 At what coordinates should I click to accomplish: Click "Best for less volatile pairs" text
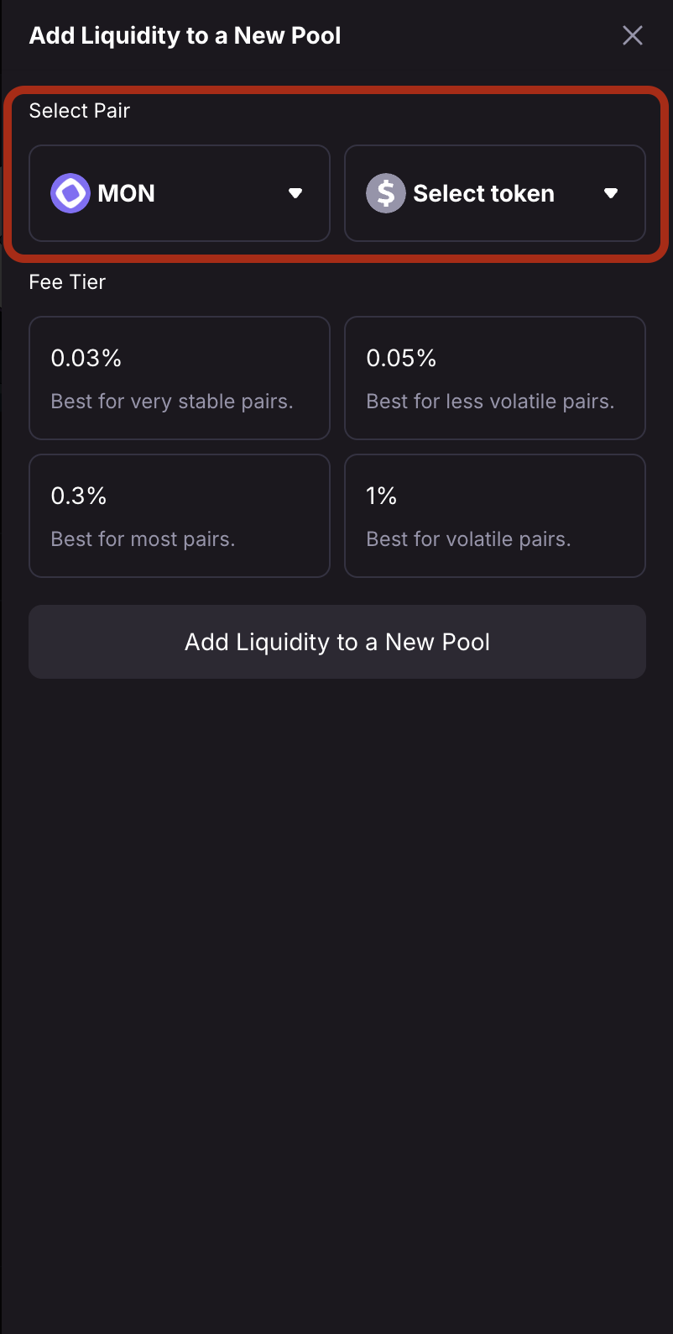click(x=490, y=402)
